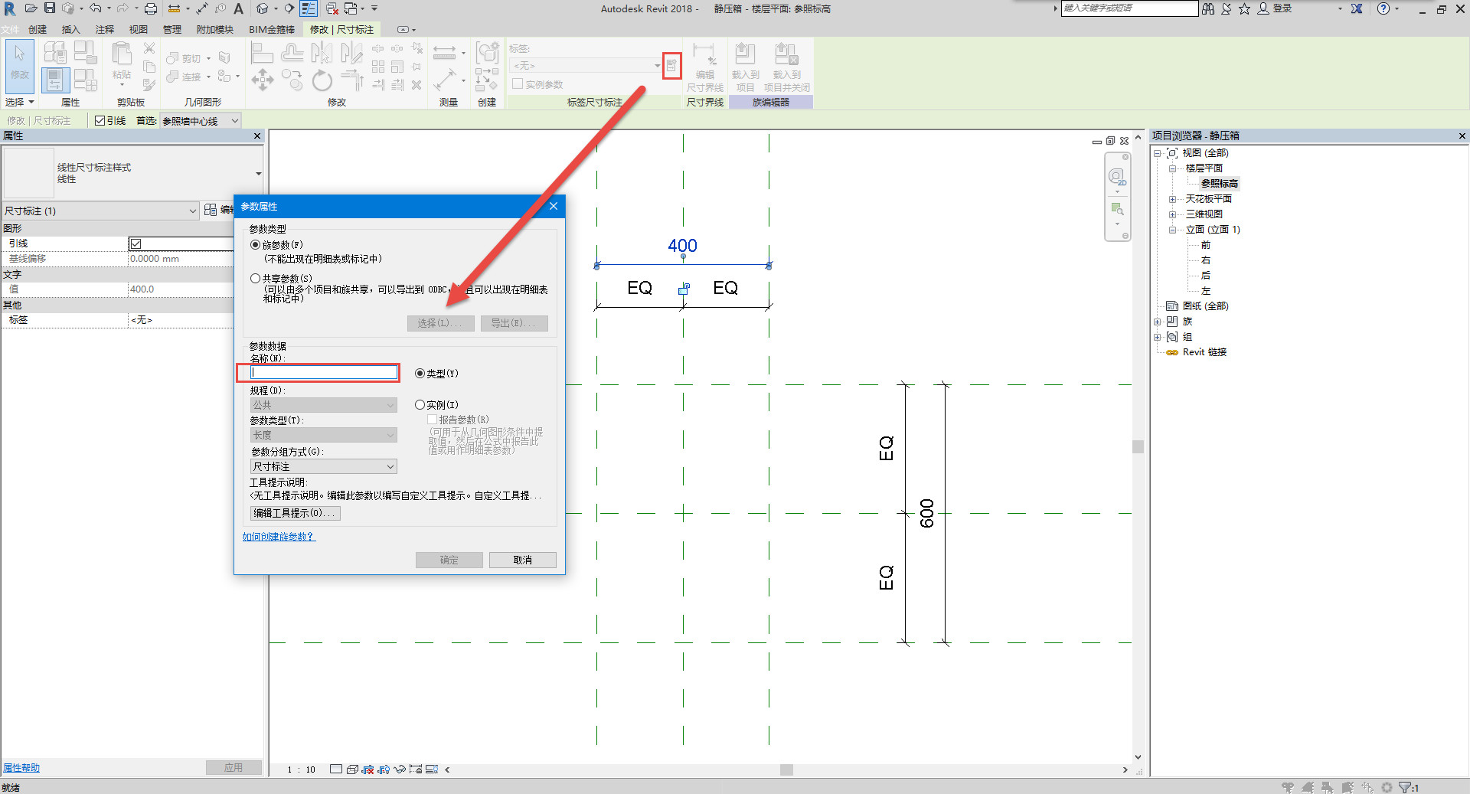1470x794 pixels.
Task: Click the 编辑工具提示 (Edit Tooltip) button
Action: 295,513
